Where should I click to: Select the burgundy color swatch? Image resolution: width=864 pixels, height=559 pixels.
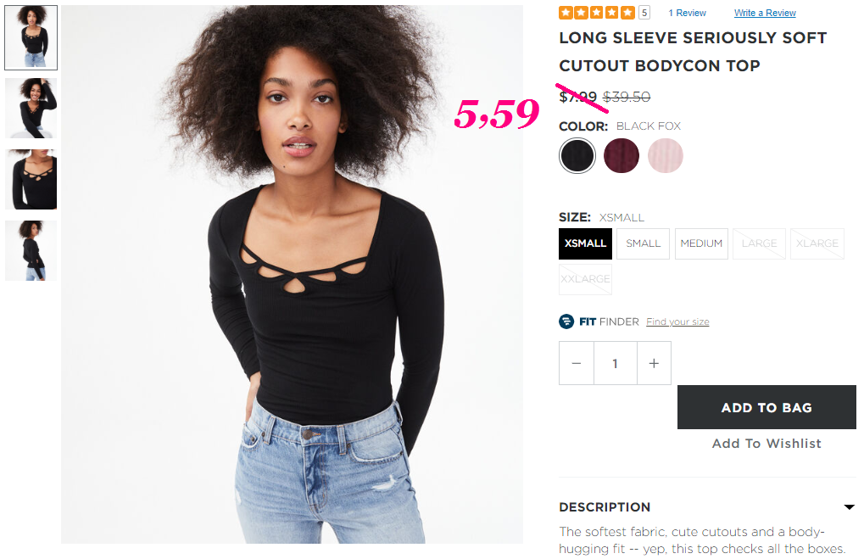tap(621, 155)
